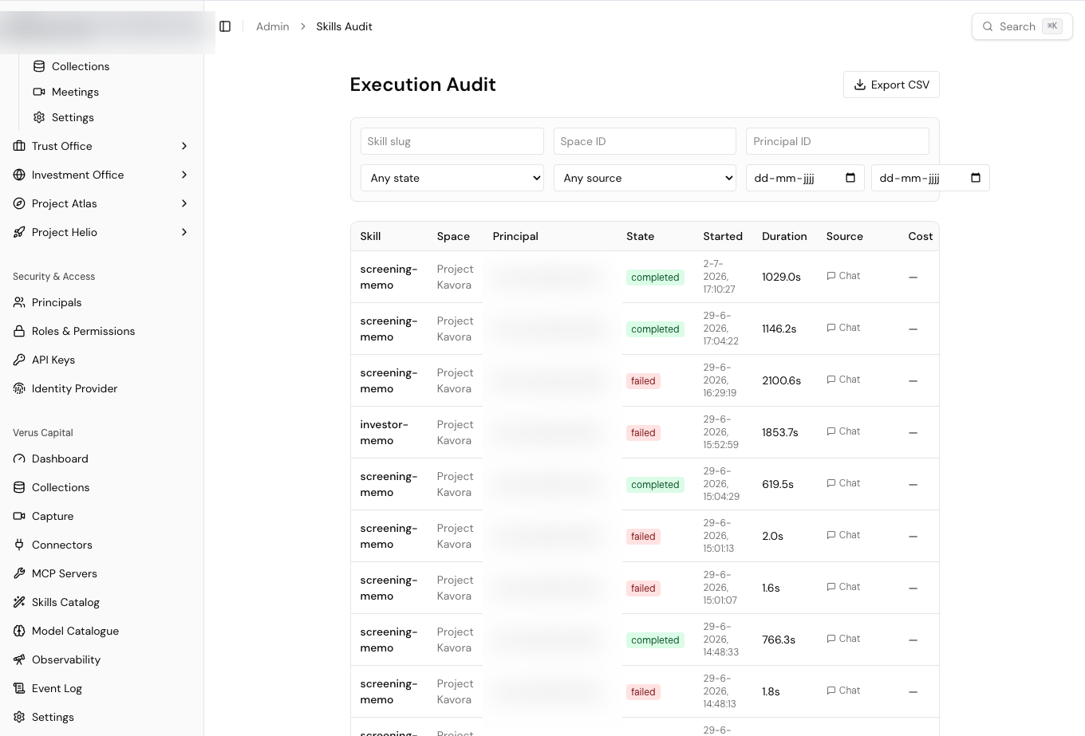
Task: Click the API Keys key icon
Action: tap(19, 360)
